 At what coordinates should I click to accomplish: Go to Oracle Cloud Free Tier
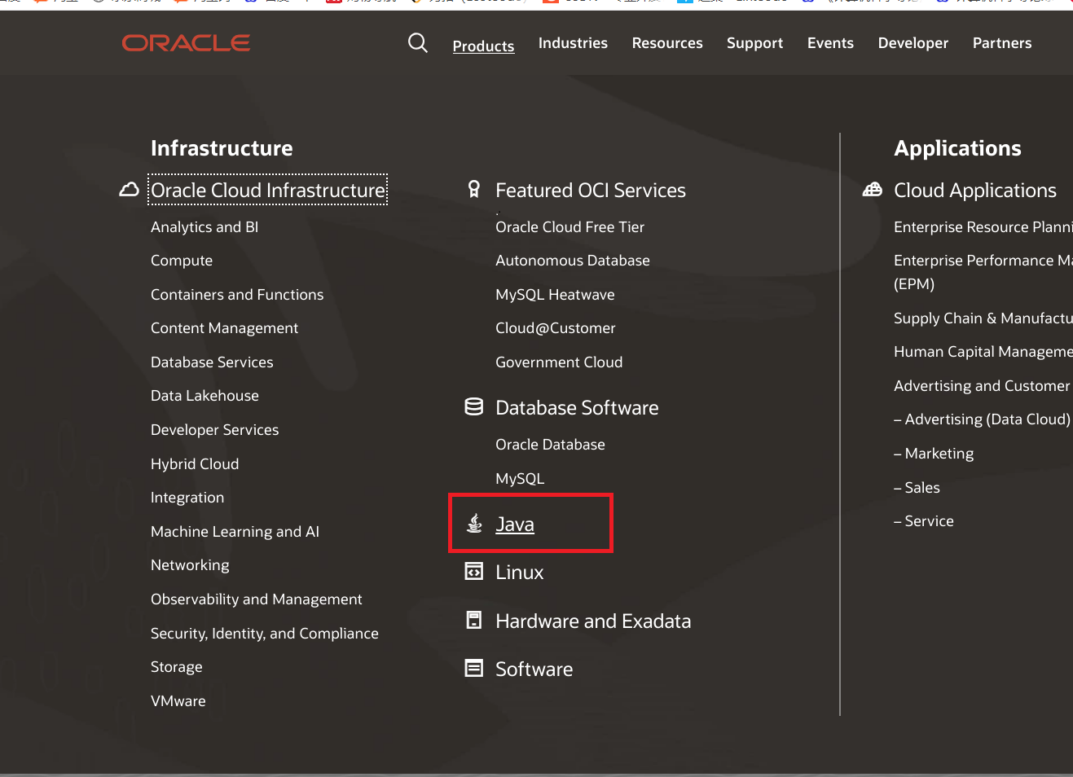(569, 227)
